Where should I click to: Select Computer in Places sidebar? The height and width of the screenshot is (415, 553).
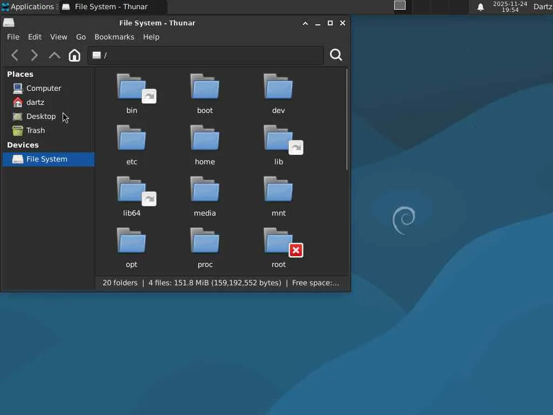pos(43,88)
